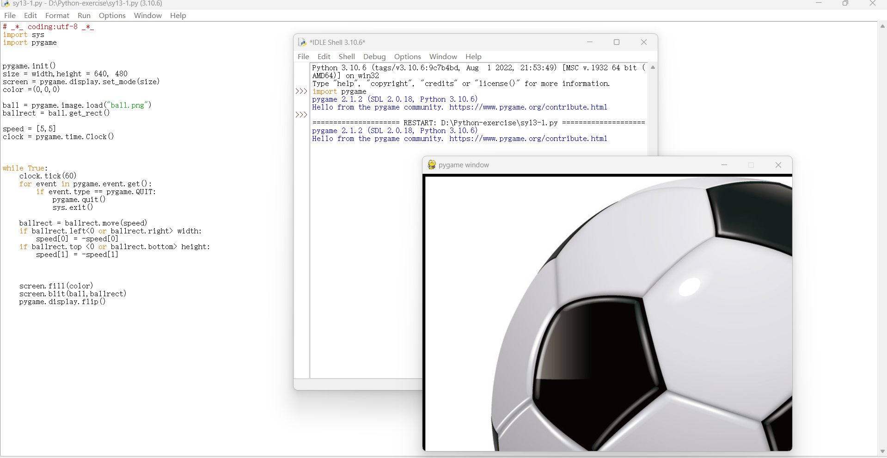Viewport: 887px width, 458px height.
Task: Maximize the IDLE Shell window
Action: click(617, 42)
